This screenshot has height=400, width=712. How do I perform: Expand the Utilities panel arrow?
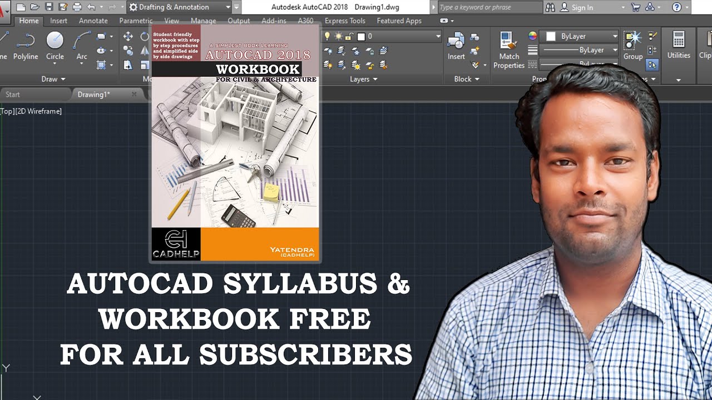pos(679,80)
